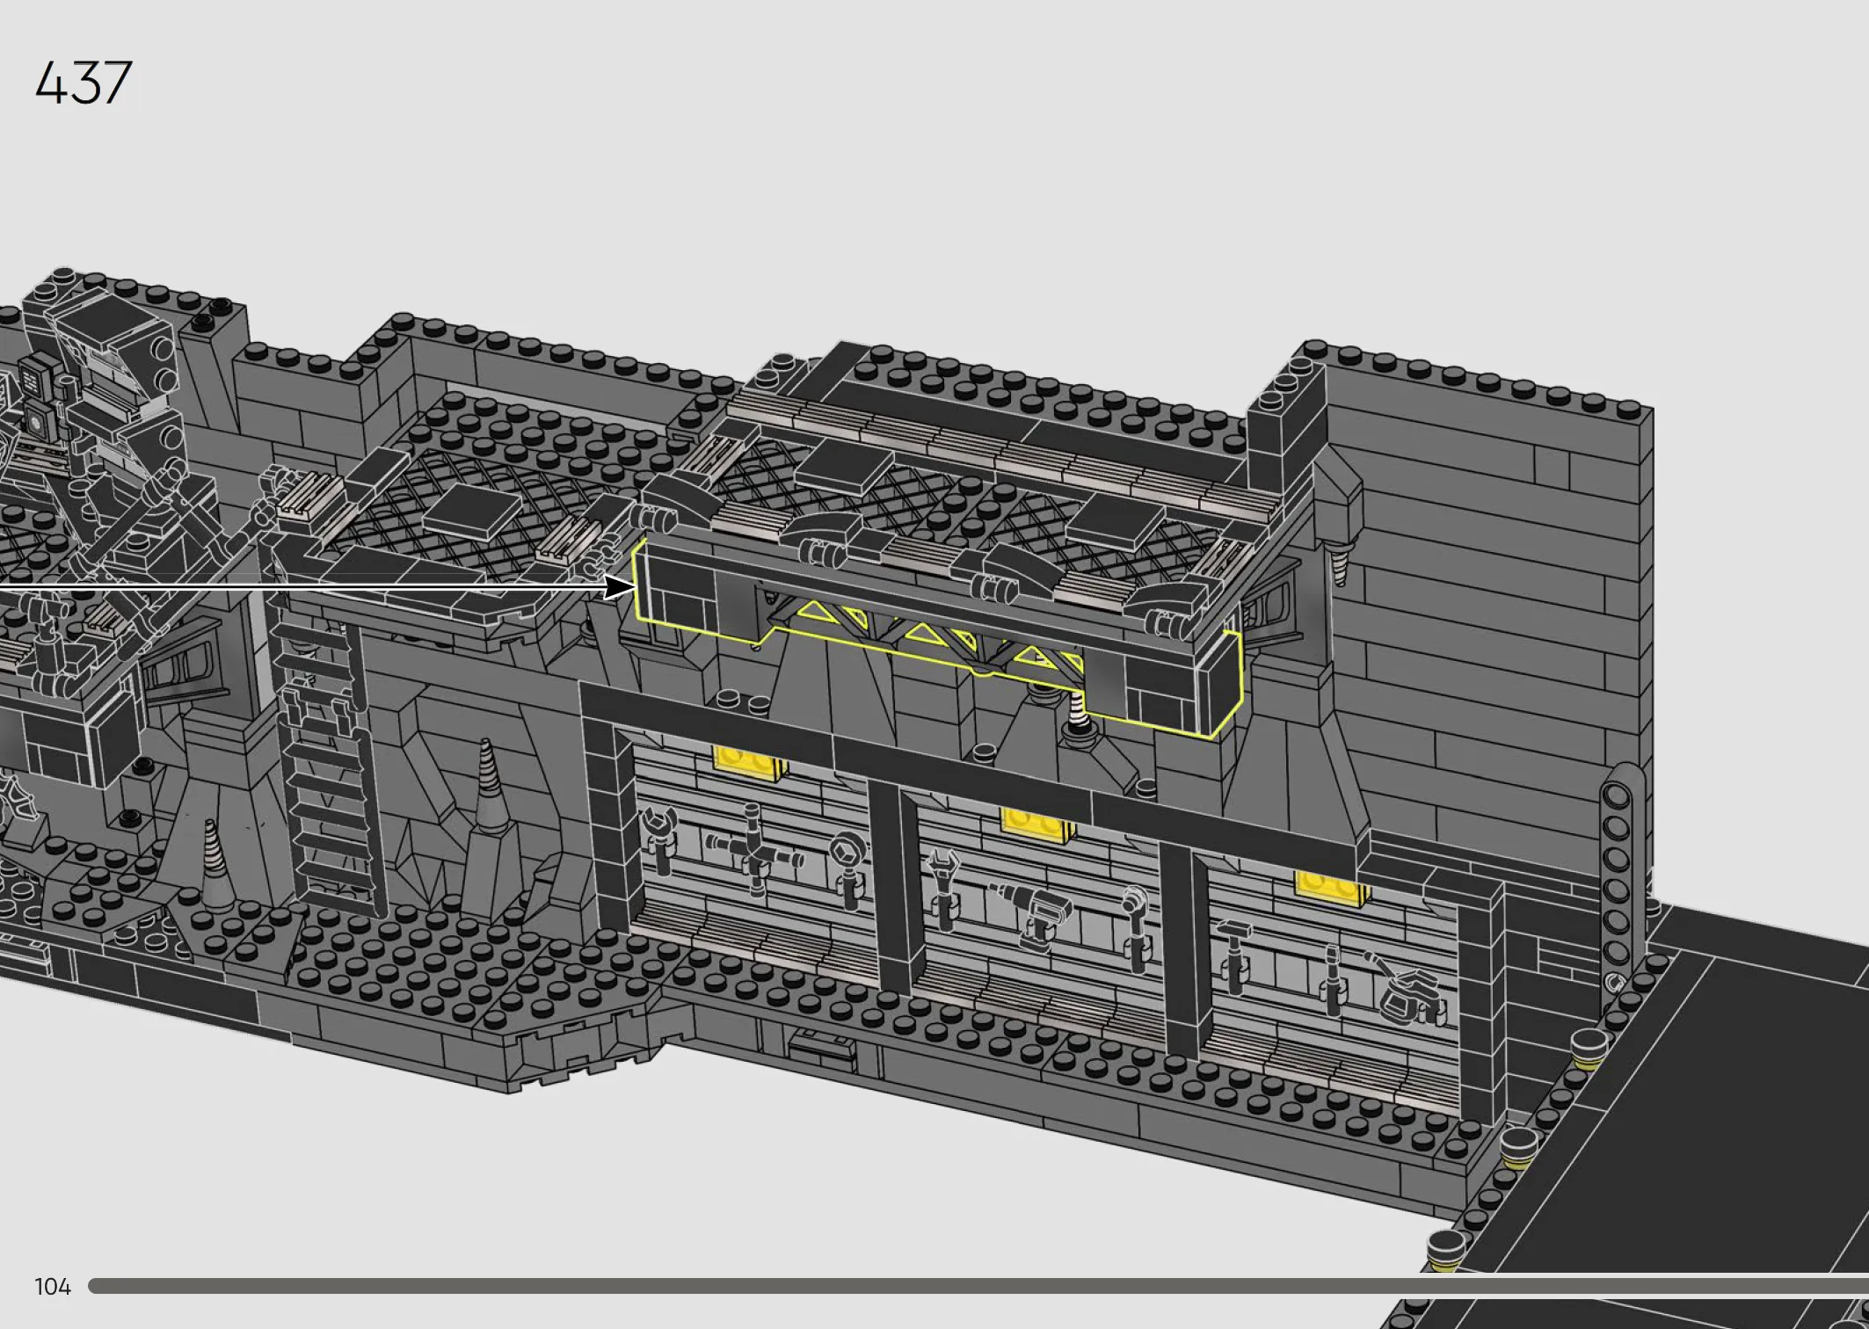
Task: Click the page number 104
Action: 53,1287
